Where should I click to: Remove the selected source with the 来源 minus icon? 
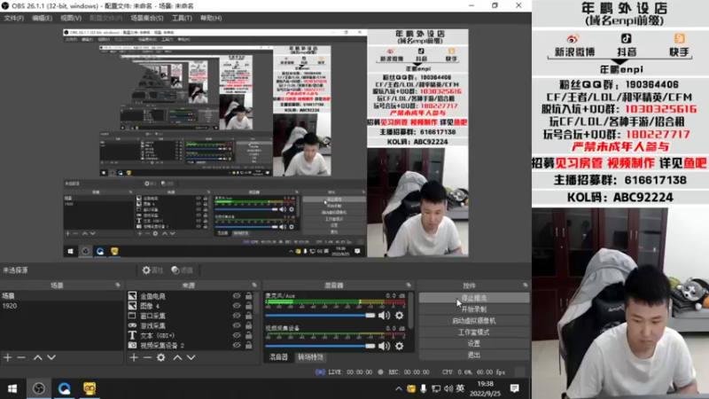[147, 357]
